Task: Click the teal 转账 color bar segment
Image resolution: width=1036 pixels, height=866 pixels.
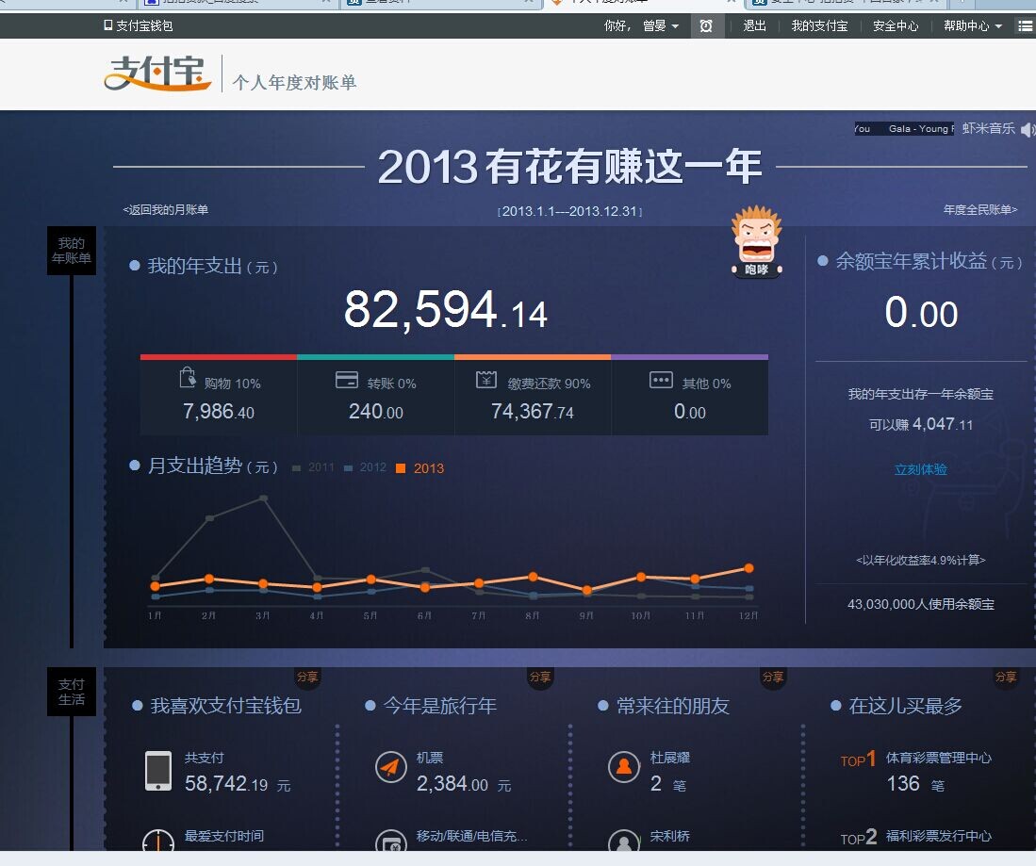Action: 375,357
